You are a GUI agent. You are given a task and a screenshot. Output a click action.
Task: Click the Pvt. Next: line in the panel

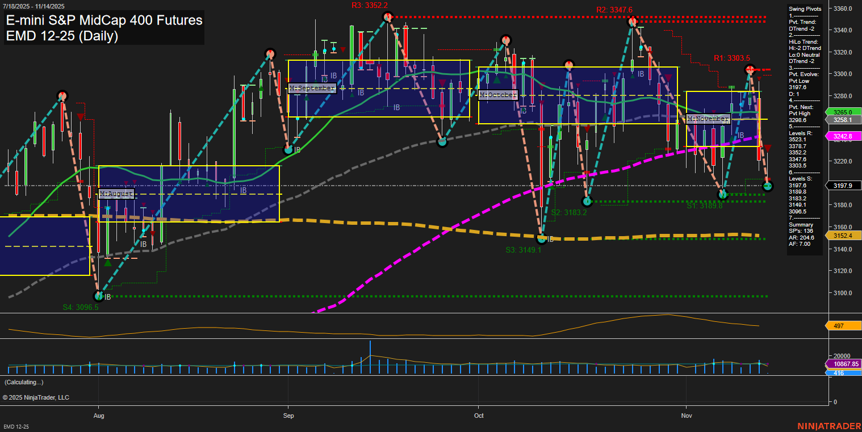[802, 107]
